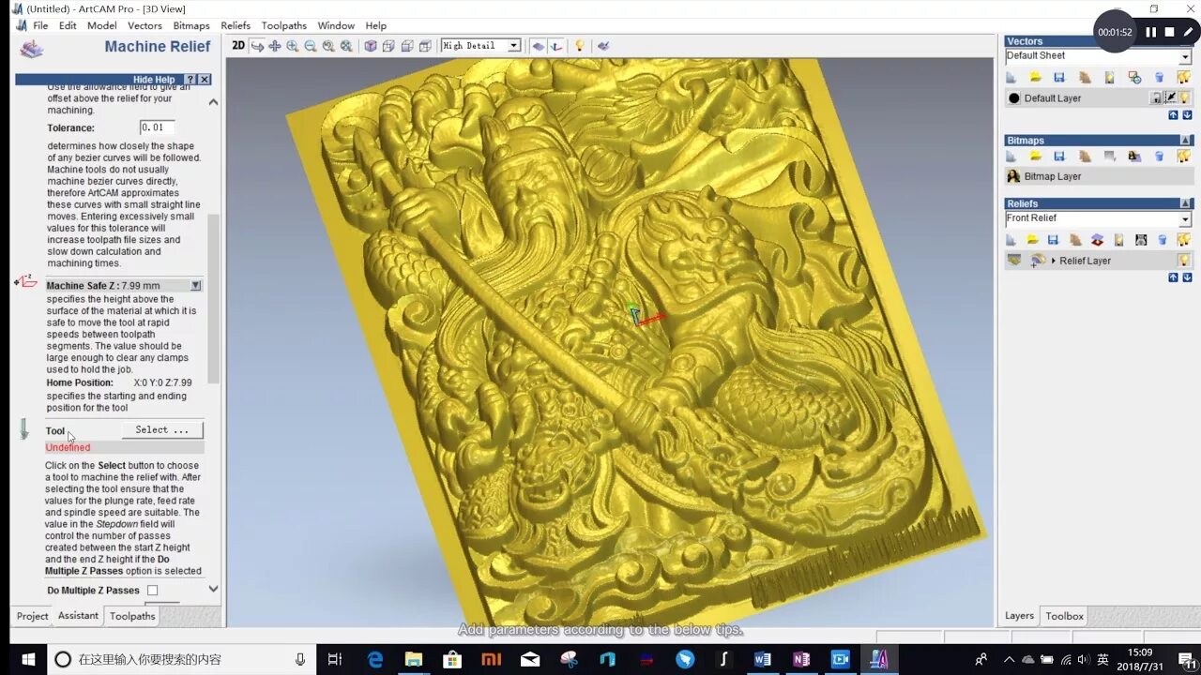Image resolution: width=1201 pixels, height=675 pixels.
Task: Collapse the Reliefs panel
Action: pos(1186,203)
